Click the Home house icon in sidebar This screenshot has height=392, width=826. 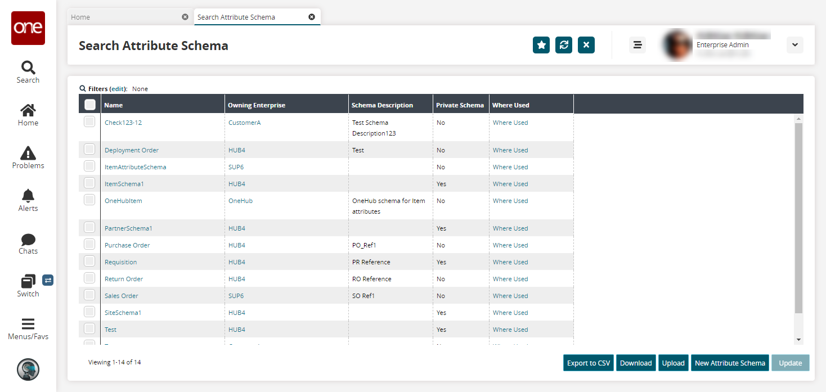coord(28,110)
